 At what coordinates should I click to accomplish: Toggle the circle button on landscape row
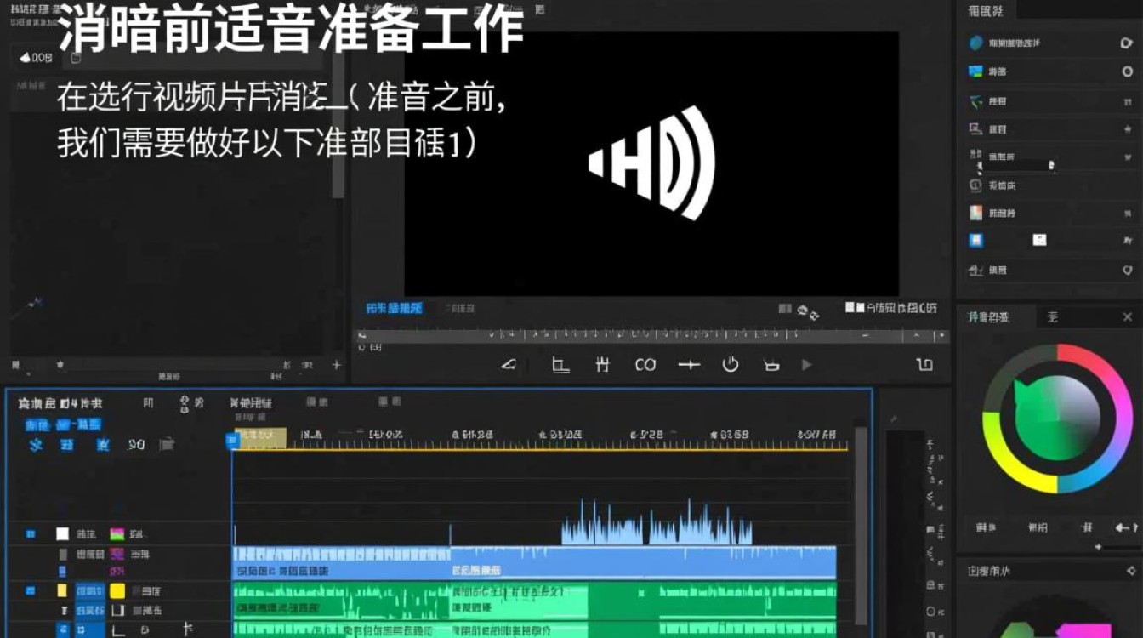click(x=1127, y=72)
